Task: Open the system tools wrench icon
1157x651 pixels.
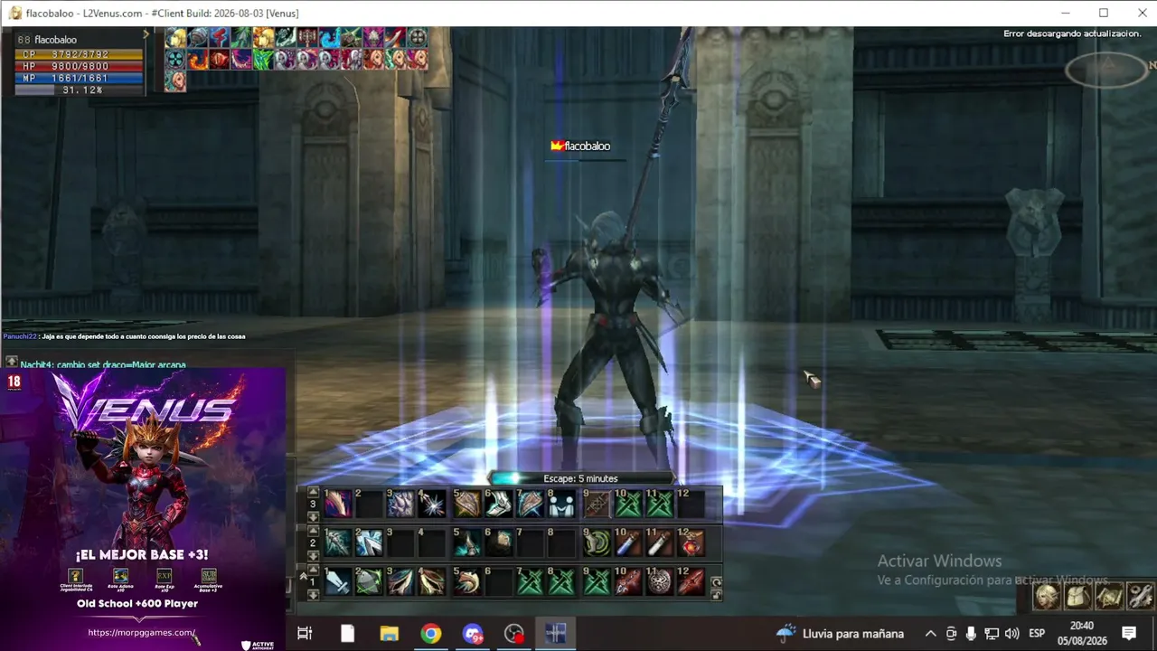Action: [x=1141, y=596]
